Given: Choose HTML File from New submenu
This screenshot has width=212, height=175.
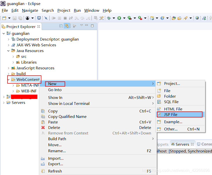Looking at the screenshot, I should click(x=180, y=109).
